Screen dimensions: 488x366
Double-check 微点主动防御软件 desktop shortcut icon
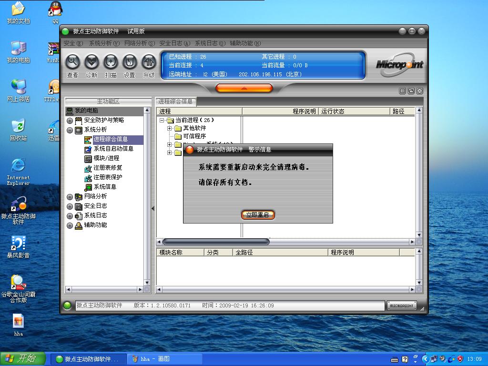tap(18, 205)
